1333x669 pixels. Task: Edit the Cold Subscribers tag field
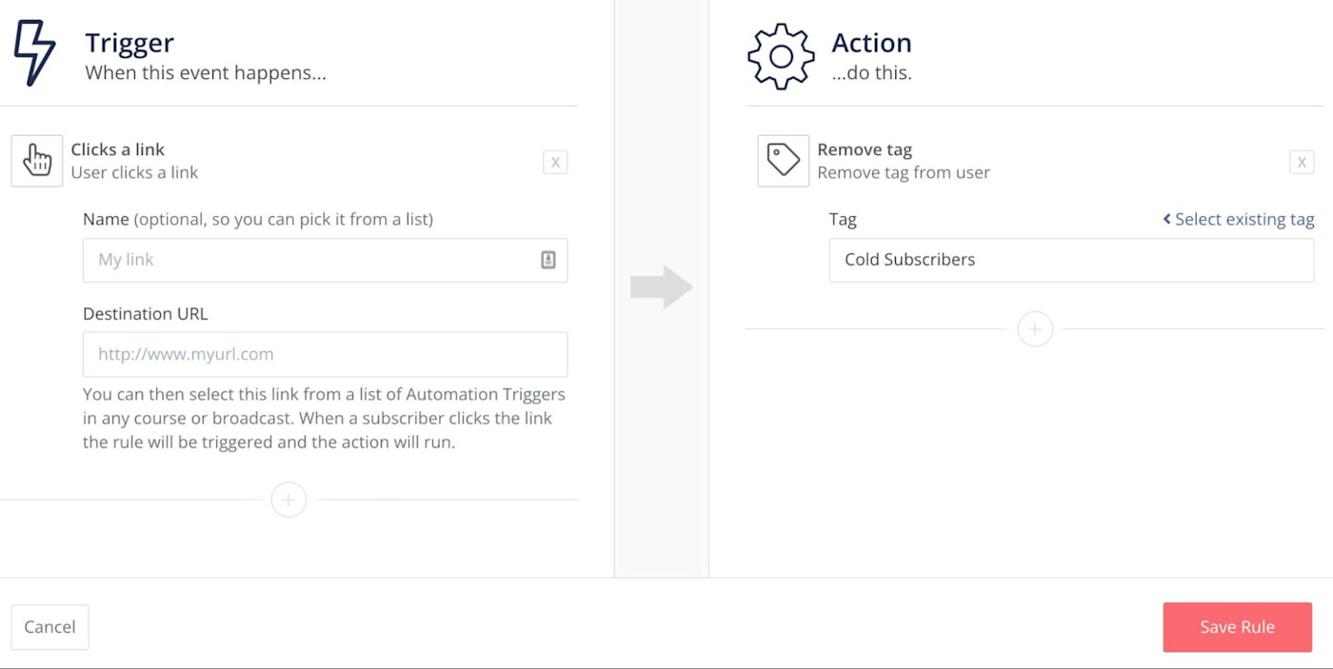point(1071,260)
